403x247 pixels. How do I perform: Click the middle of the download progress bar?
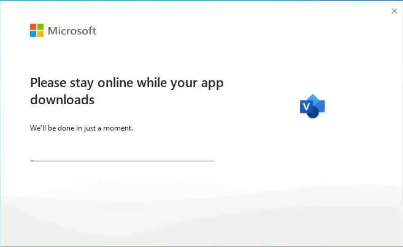(x=122, y=161)
